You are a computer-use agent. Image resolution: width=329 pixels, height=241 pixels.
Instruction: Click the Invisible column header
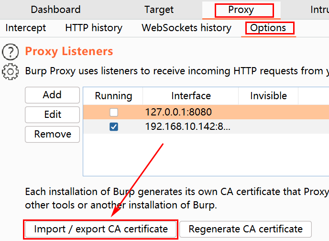268,96
